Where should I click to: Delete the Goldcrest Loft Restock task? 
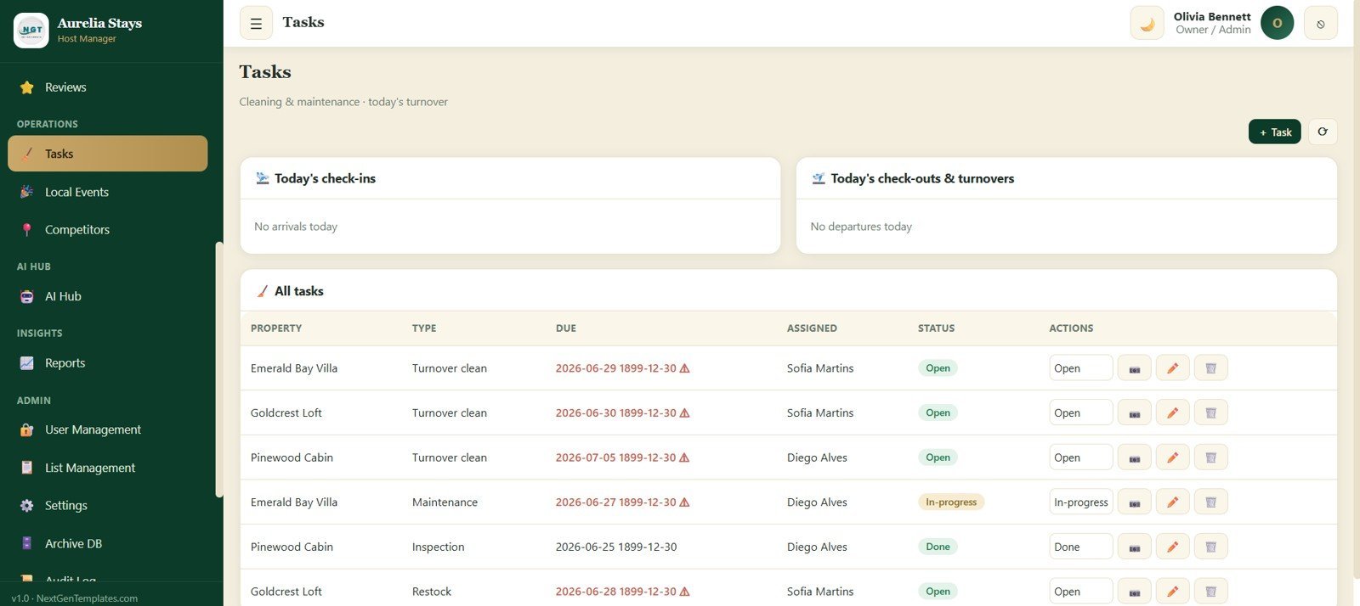point(1210,592)
